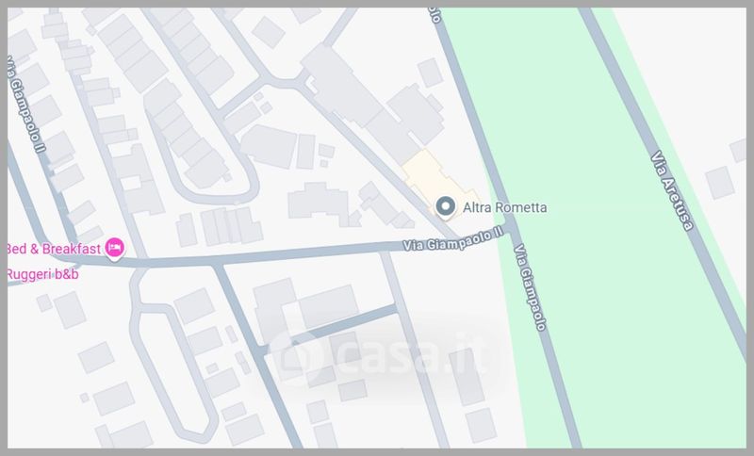Click the Via Giampaolo label beside the green strip

coord(530,287)
